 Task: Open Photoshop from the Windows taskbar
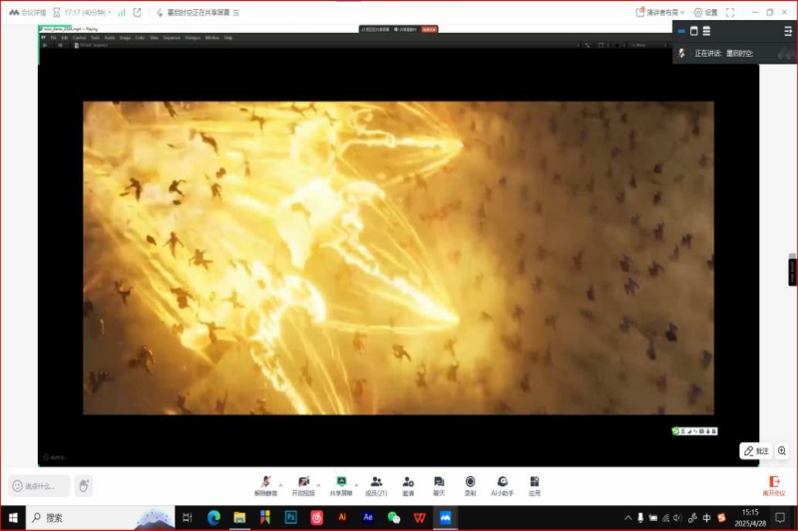[291, 518]
